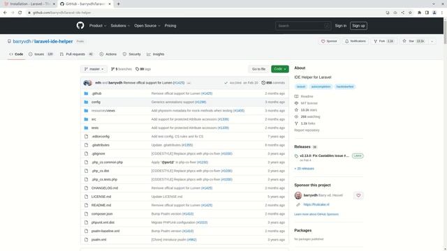
Task: Open the Open Source dropdown
Action: tap(147, 26)
